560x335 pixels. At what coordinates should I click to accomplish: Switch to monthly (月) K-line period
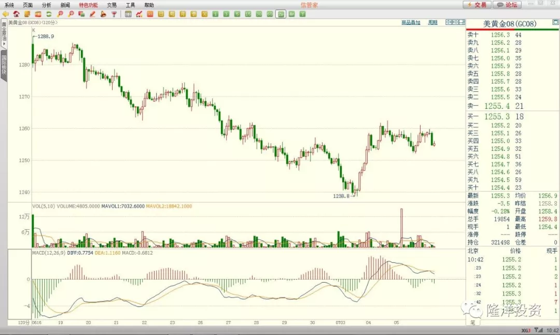pos(183,14)
